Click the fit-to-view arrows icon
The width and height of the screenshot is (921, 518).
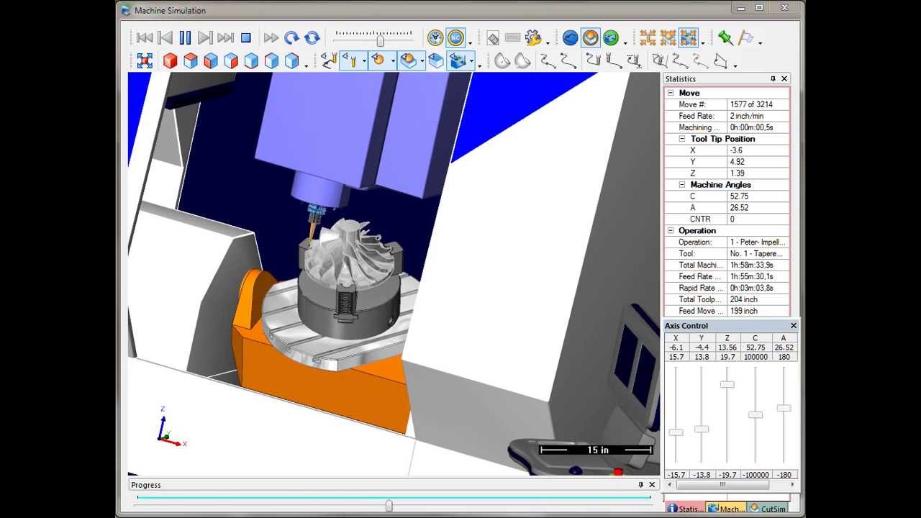click(x=145, y=61)
